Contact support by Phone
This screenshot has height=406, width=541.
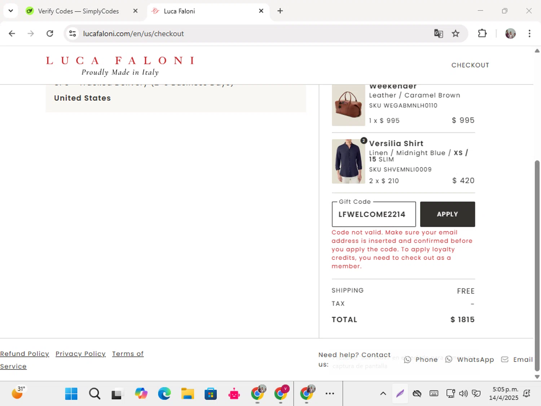(x=421, y=359)
